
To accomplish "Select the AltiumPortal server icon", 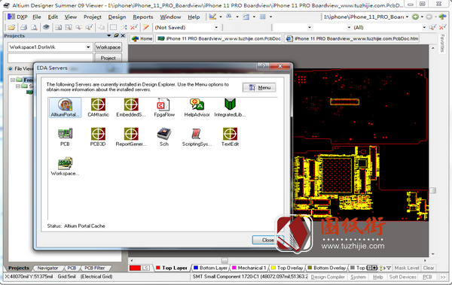I will [x=65, y=107].
